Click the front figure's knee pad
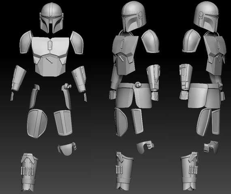The image size is (231, 194). (x=67, y=149)
